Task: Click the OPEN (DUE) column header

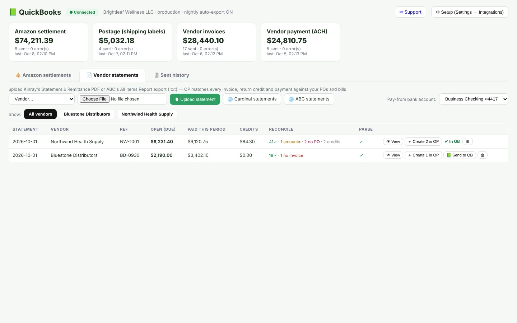Action: click(163, 129)
